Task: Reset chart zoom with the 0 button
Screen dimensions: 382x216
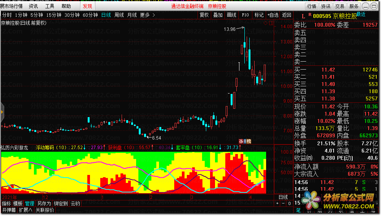Action: pos(289,203)
